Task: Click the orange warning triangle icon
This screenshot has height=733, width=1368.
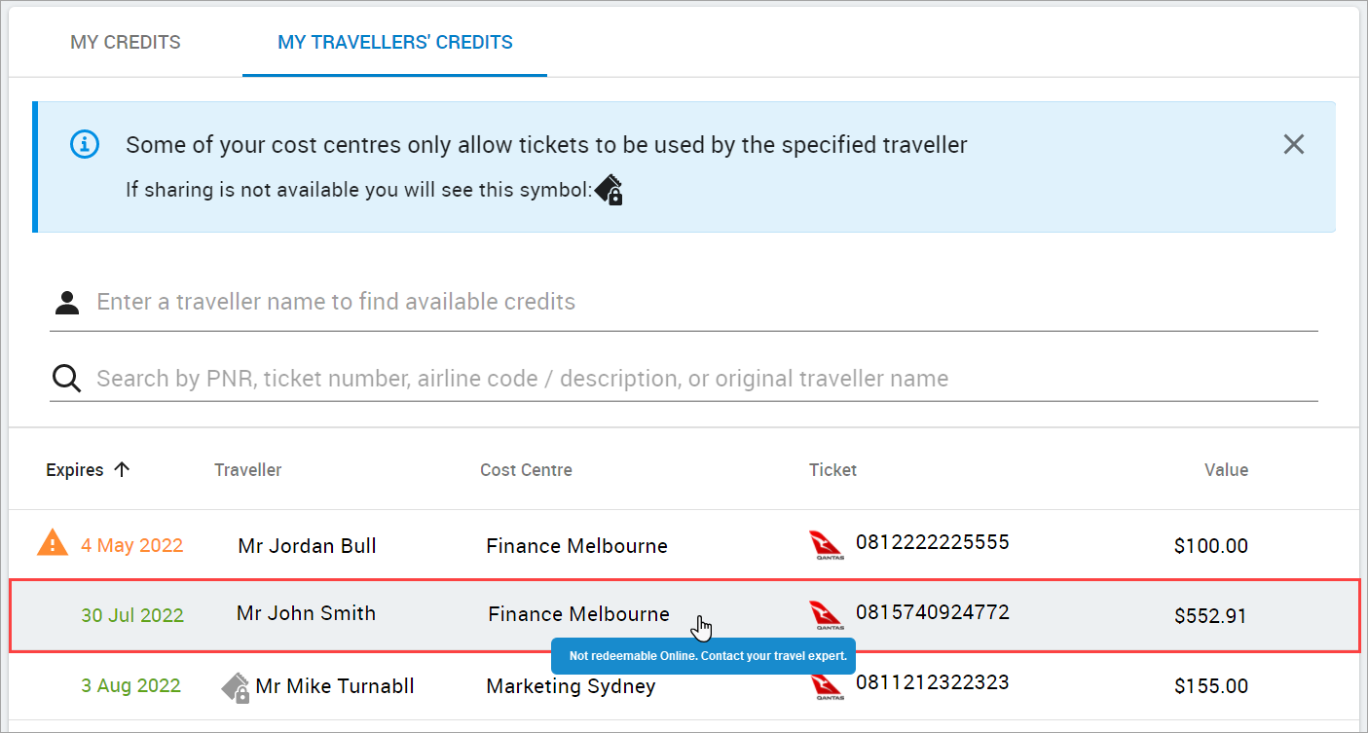Action: tap(53, 543)
